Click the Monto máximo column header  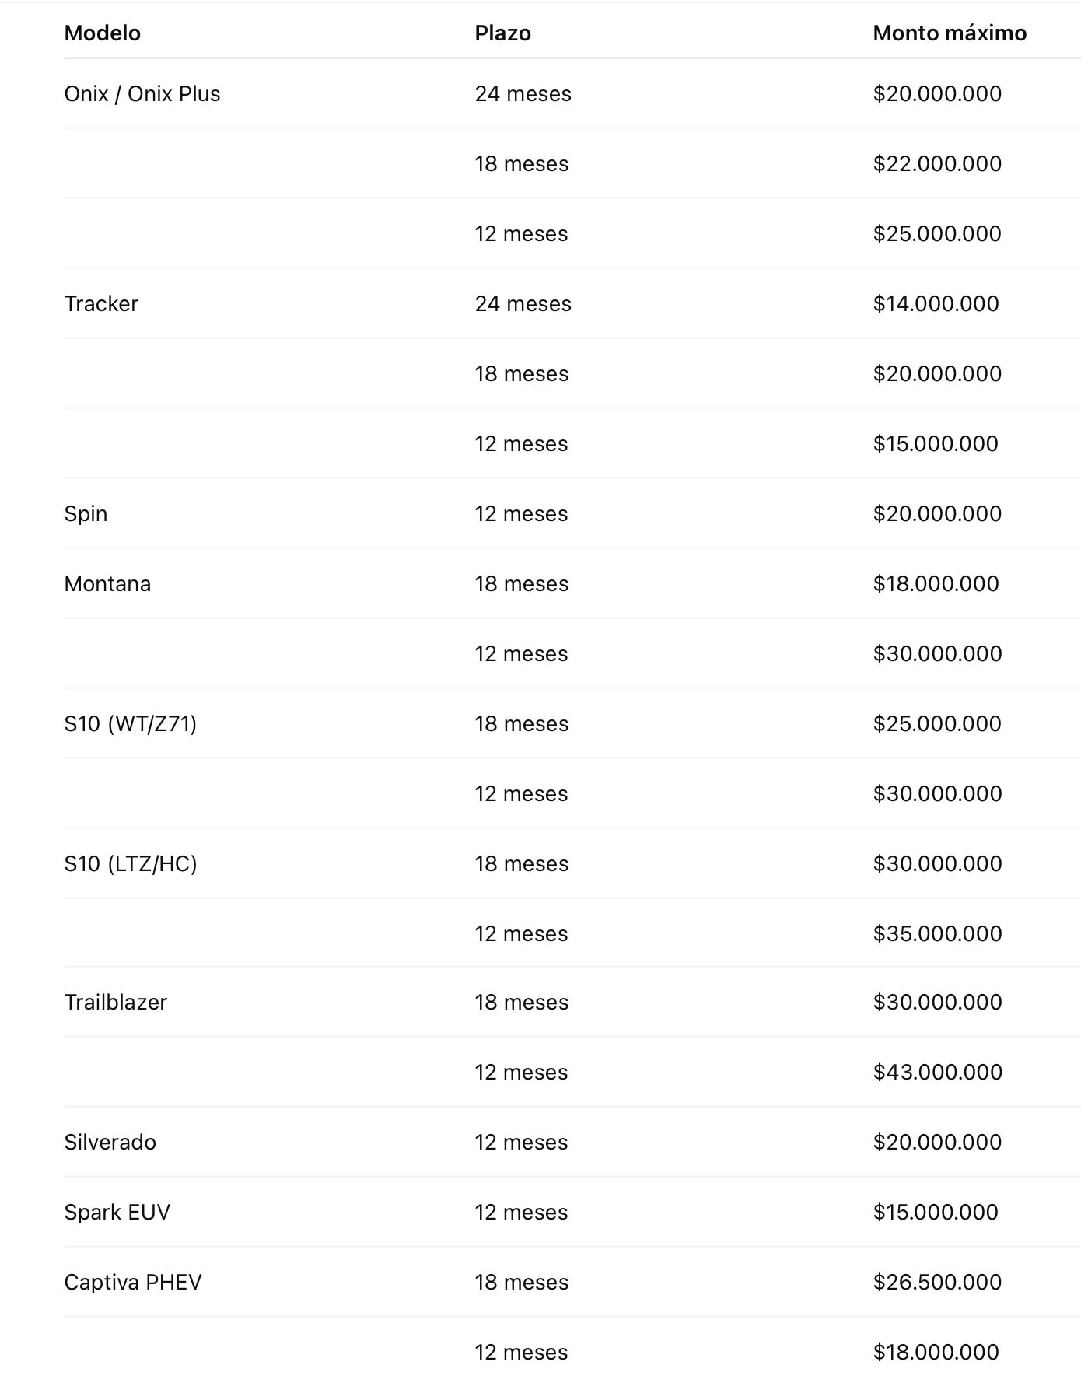(x=950, y=33)
